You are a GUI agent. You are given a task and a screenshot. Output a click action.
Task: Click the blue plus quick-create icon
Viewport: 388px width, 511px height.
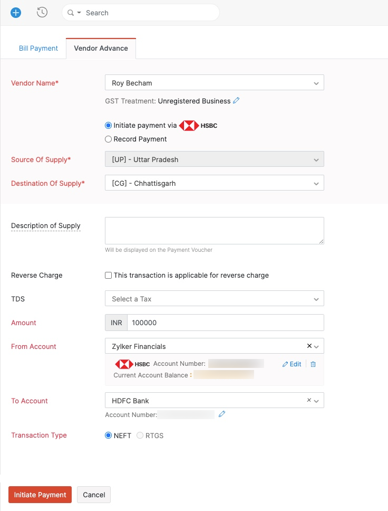(15, 12)
